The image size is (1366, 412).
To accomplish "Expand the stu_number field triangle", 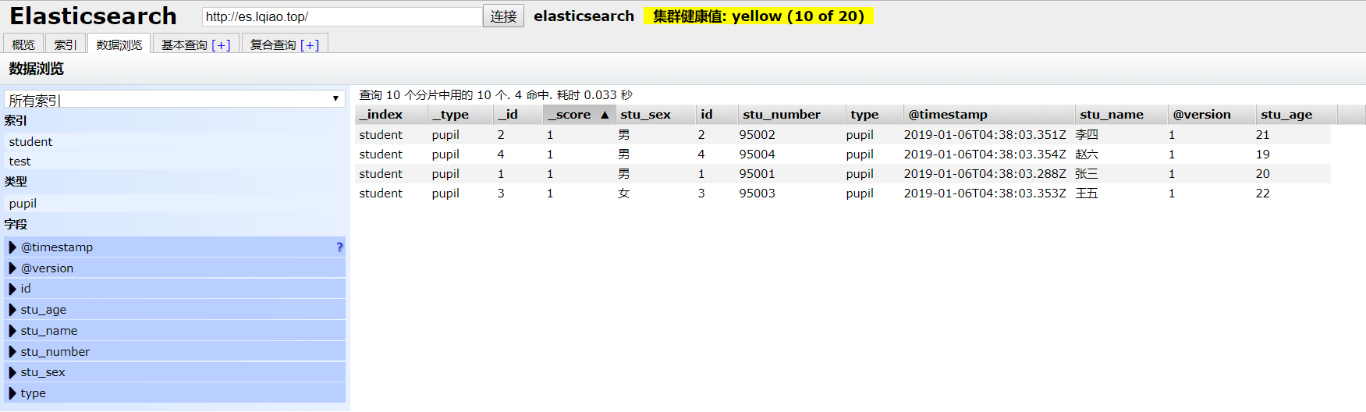I will [x=12, y=352].
